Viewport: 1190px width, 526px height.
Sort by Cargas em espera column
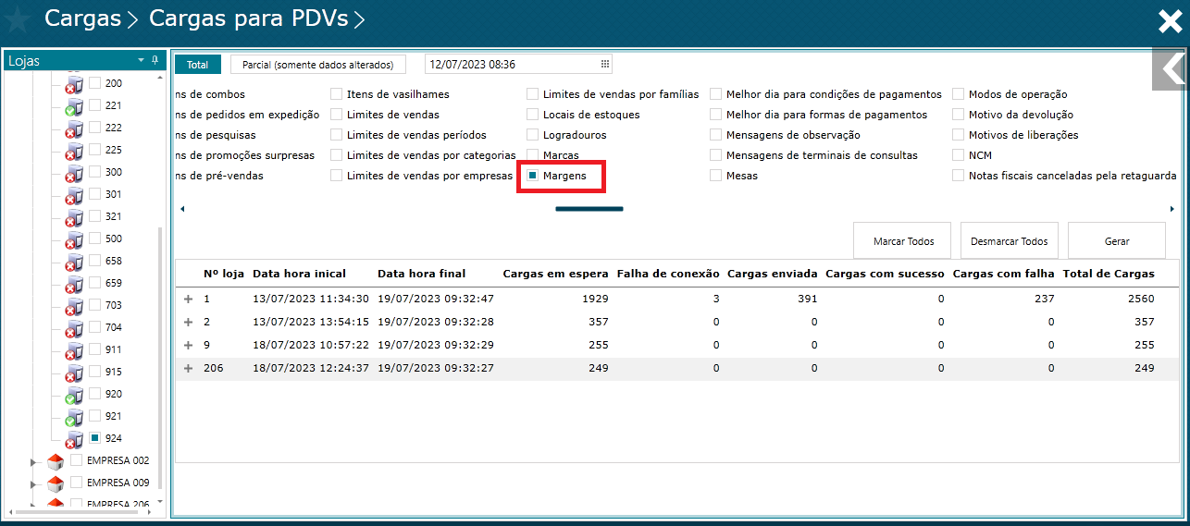pyautogui.click(x=555, y=274)
